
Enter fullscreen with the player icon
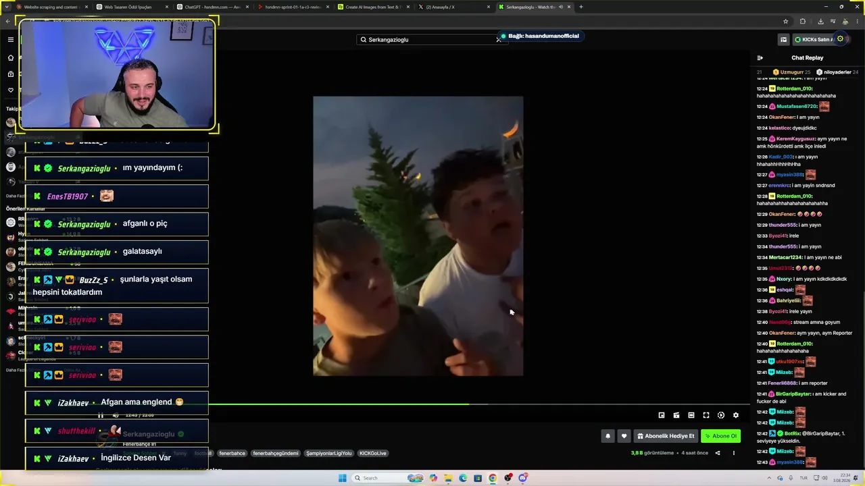click(706, 415)
